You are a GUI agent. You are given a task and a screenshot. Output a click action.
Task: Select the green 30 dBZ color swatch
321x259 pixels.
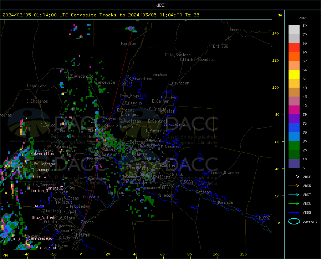[294, 146]
